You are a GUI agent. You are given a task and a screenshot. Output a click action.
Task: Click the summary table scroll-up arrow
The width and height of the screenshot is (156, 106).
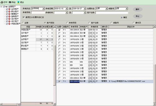point(54,27)
